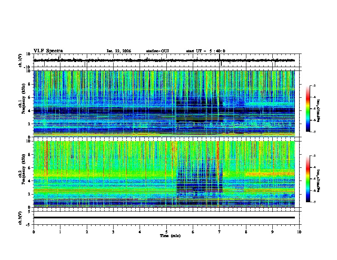The height and width of the screenshot is (260, 337).
Task: Click the ch.2 spectrogram color bar
Action: (308, 179)
